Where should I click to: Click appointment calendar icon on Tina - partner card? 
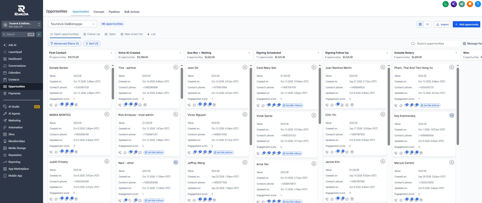click(x=145, y=105)
